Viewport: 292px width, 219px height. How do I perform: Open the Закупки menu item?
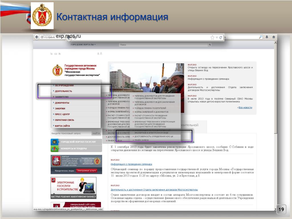[x=60, y=108]
